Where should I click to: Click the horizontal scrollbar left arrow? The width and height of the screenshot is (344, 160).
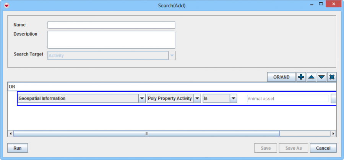[x=10, y=134]
